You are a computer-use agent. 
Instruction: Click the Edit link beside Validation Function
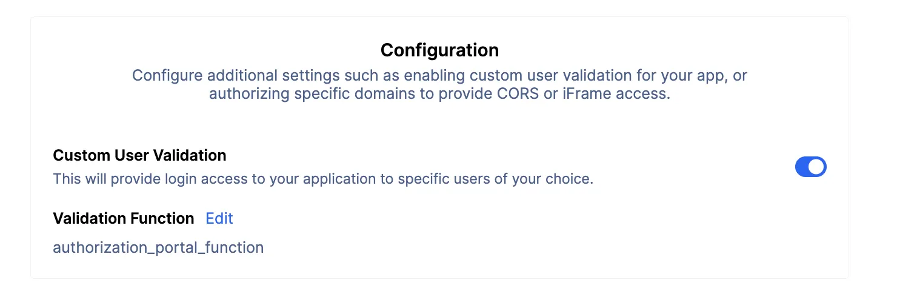coord(219,218)
